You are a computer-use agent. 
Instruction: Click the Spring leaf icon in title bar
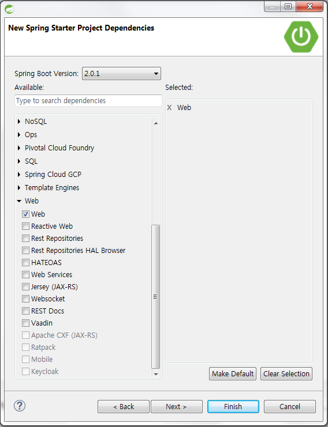pos(9,9)
